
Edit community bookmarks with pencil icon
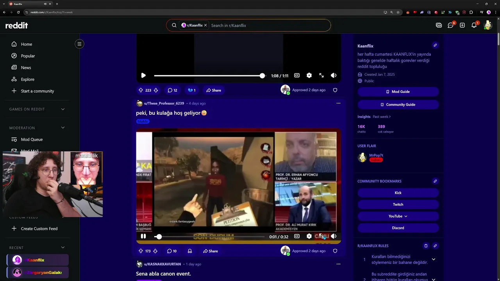[x=435, y=181]
